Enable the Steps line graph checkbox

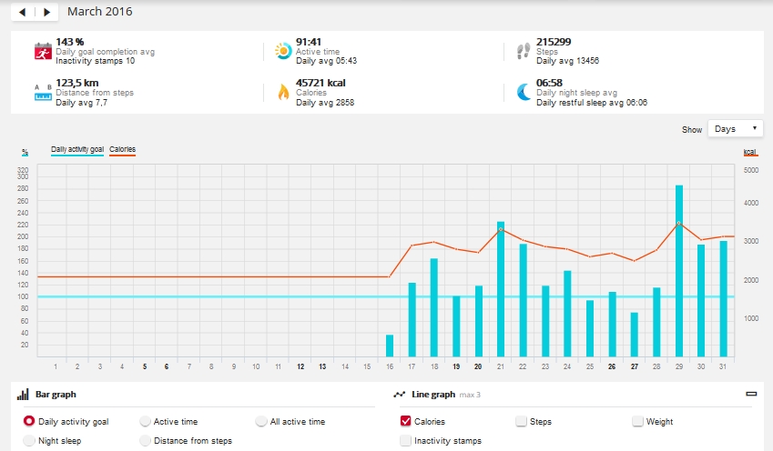(521, 422)
